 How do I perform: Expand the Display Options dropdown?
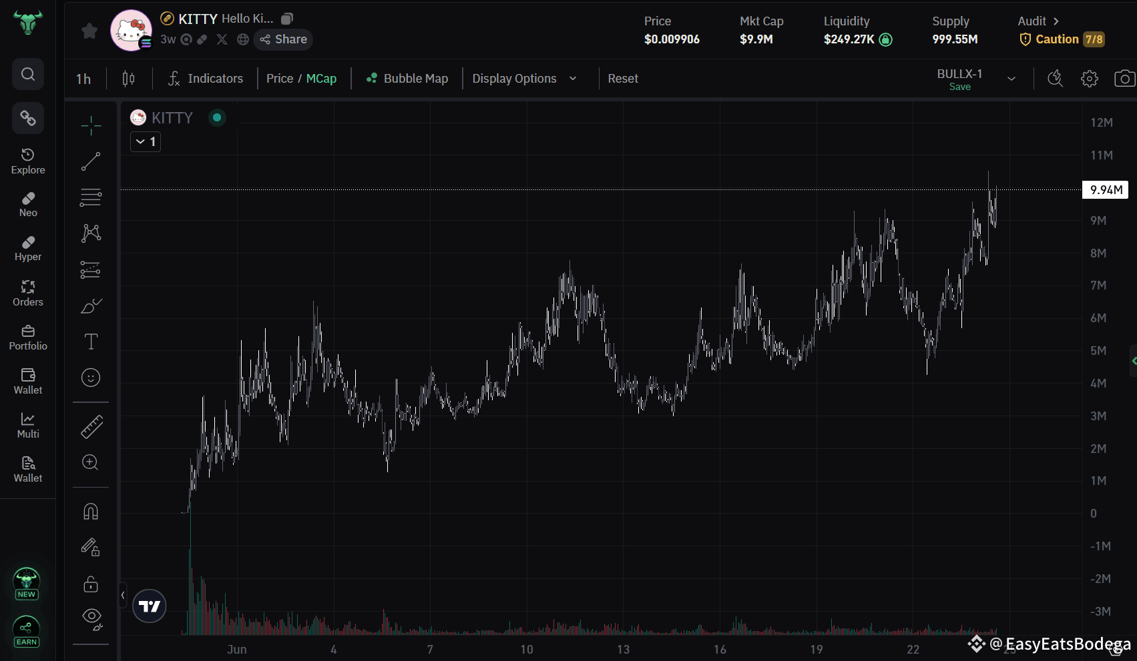click(525, 79)
